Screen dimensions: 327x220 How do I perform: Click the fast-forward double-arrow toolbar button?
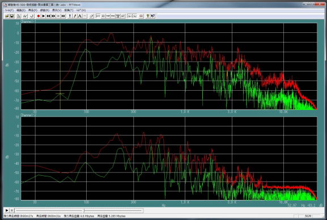tap(53, 16)
